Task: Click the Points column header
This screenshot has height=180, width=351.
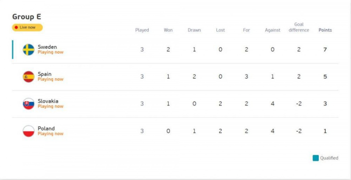Action: click(x=325, y=30)
